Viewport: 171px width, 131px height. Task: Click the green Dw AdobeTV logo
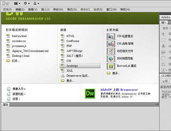coord(90,94)
